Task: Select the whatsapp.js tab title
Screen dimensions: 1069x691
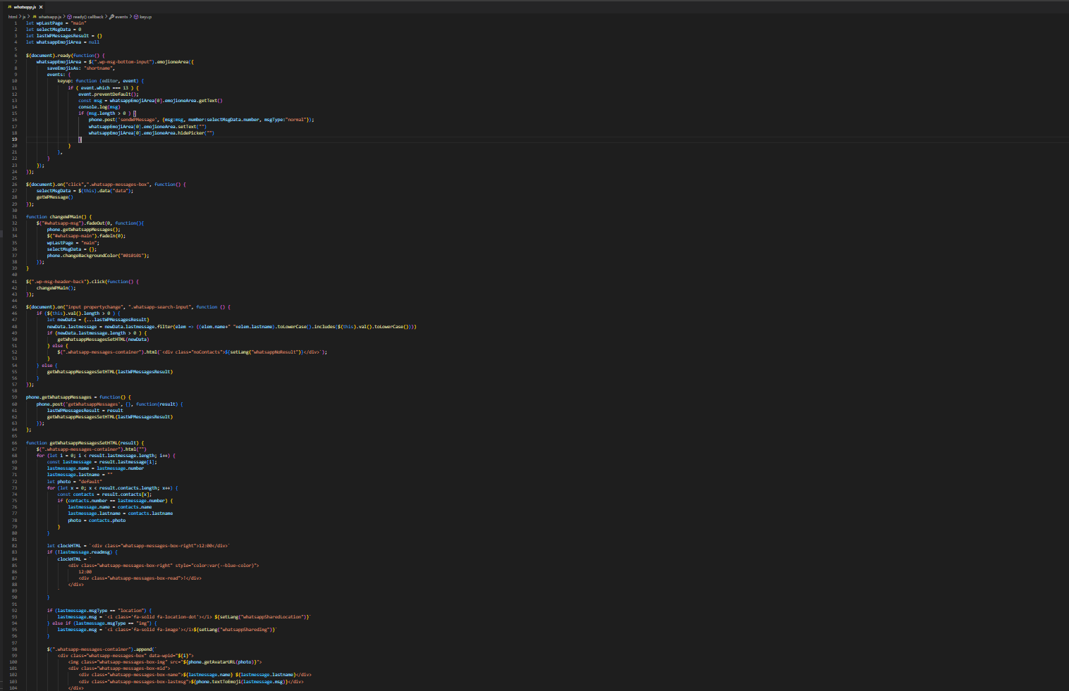Action: [25, 7]
